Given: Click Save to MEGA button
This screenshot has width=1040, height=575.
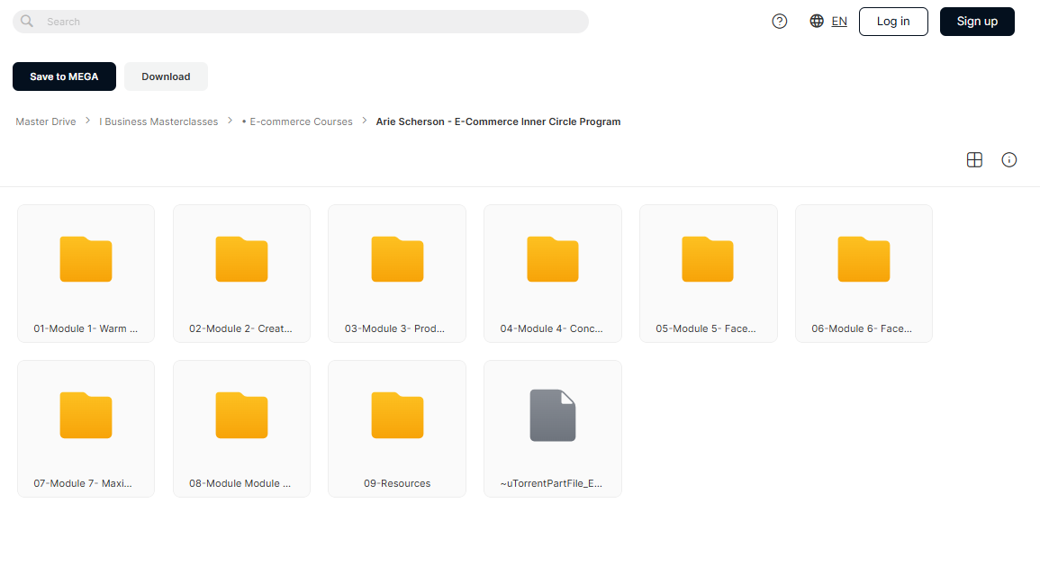Looking at the screenshot, I should click(x=64, y=76).
